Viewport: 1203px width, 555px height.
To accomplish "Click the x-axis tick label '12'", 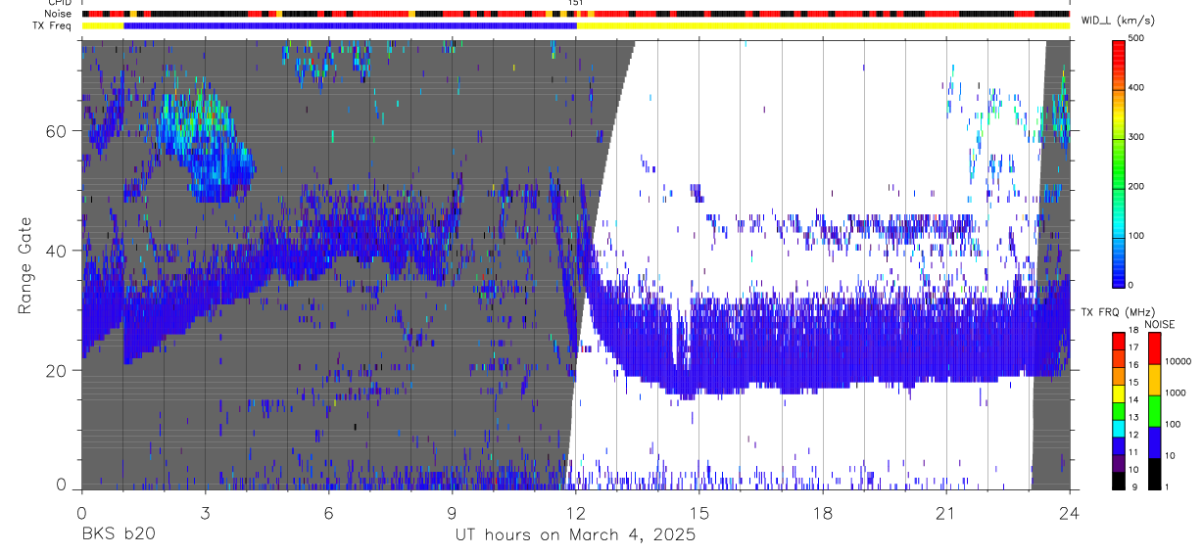I will point(575,512).
